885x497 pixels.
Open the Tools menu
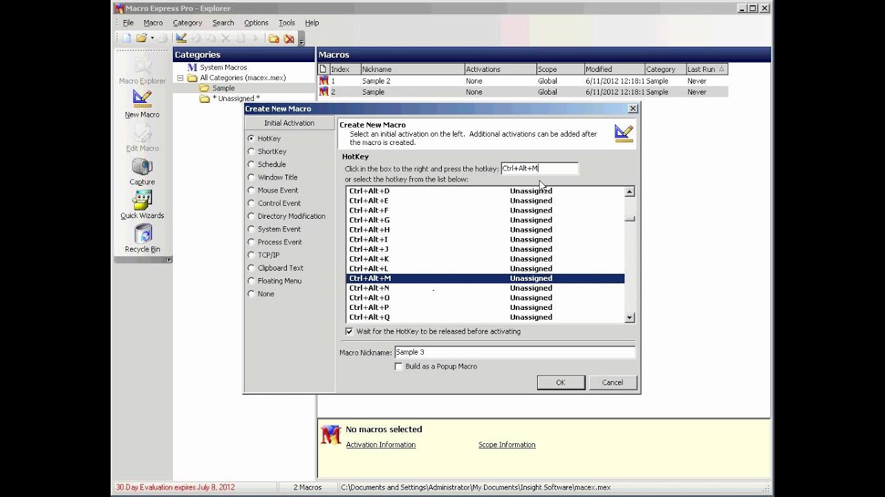click(x=286, y=23)
